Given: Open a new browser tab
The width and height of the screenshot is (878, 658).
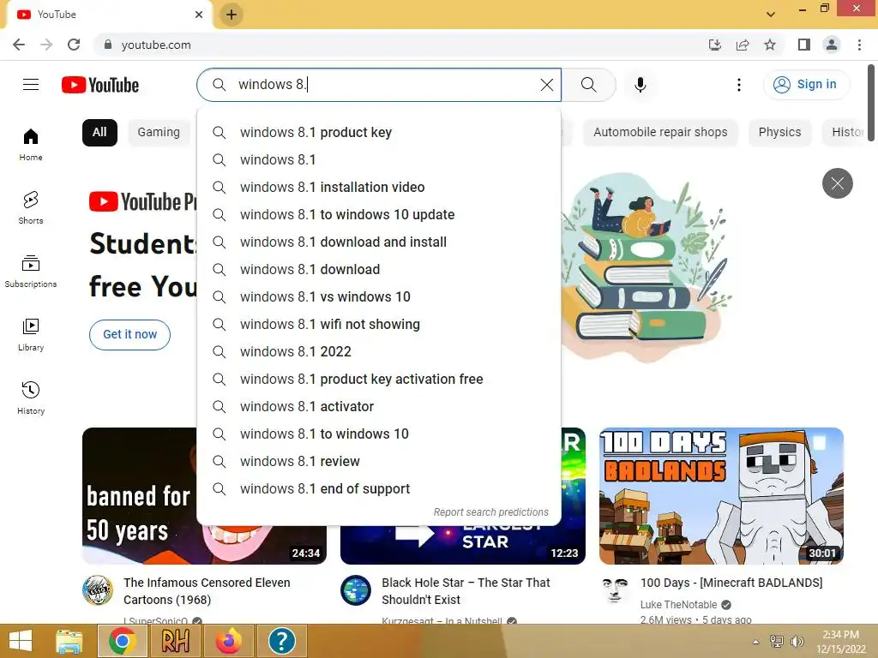Looking at the screenshot, I should (232, 15).
